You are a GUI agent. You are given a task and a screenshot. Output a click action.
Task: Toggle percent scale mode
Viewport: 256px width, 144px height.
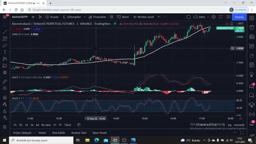[x=224, y=125]
